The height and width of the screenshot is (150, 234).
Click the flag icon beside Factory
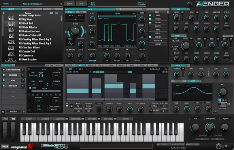point(4,13)
